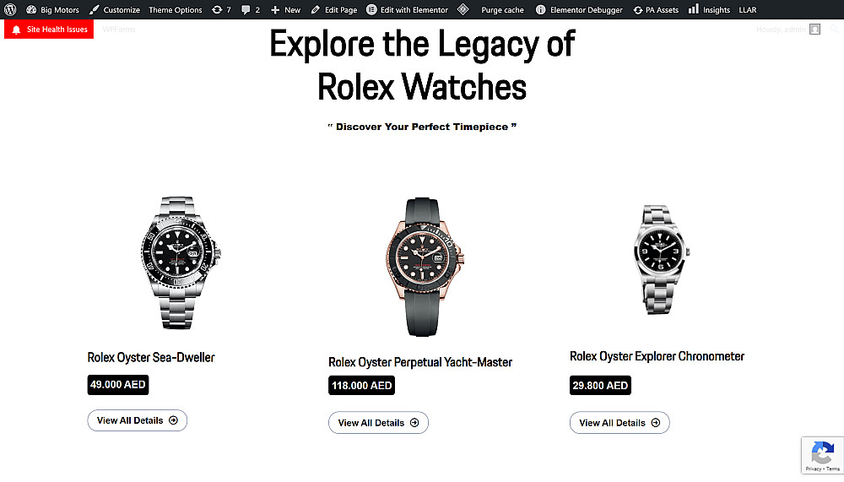
Task: Open the comments bubble icon
Action: pos(246,10)
